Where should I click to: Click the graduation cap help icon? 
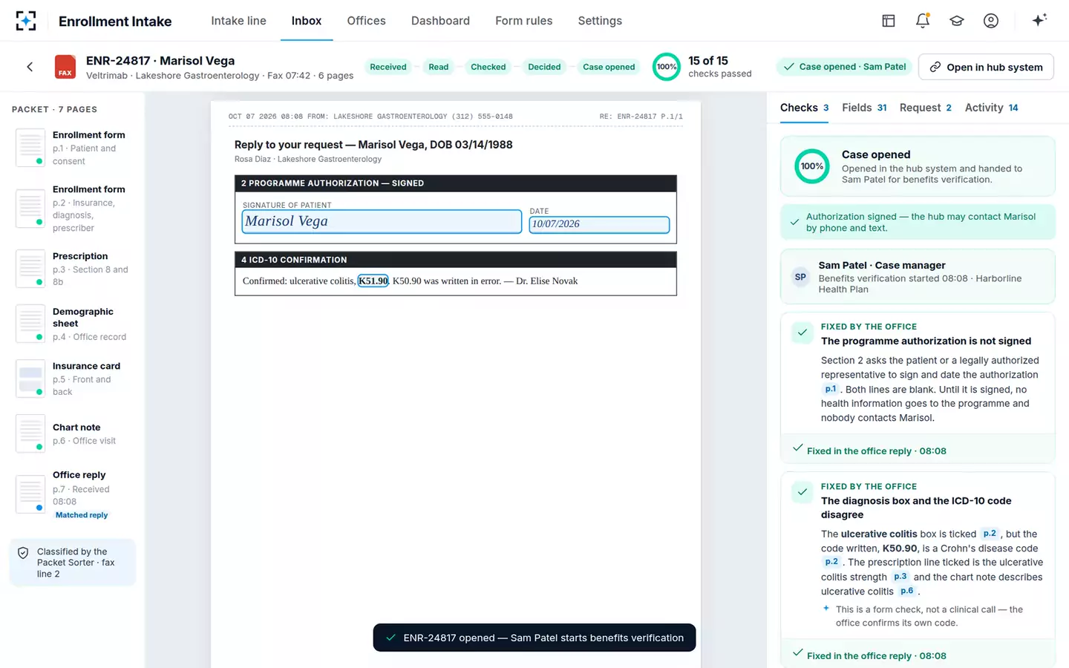pyautogui.click(x=956, y=21)
